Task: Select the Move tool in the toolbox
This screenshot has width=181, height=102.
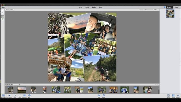Action: coord(3,16)
